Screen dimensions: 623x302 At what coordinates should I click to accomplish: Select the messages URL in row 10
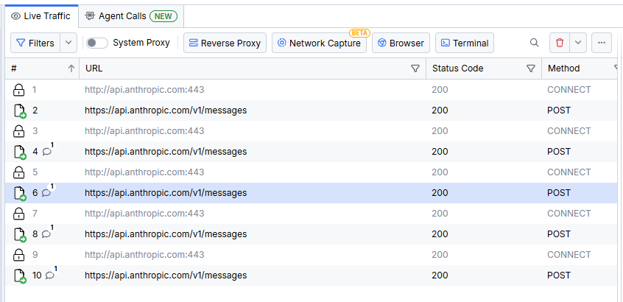click(166, 275)
